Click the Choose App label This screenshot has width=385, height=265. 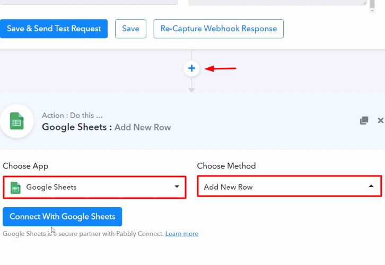click(x=25, y=166)
